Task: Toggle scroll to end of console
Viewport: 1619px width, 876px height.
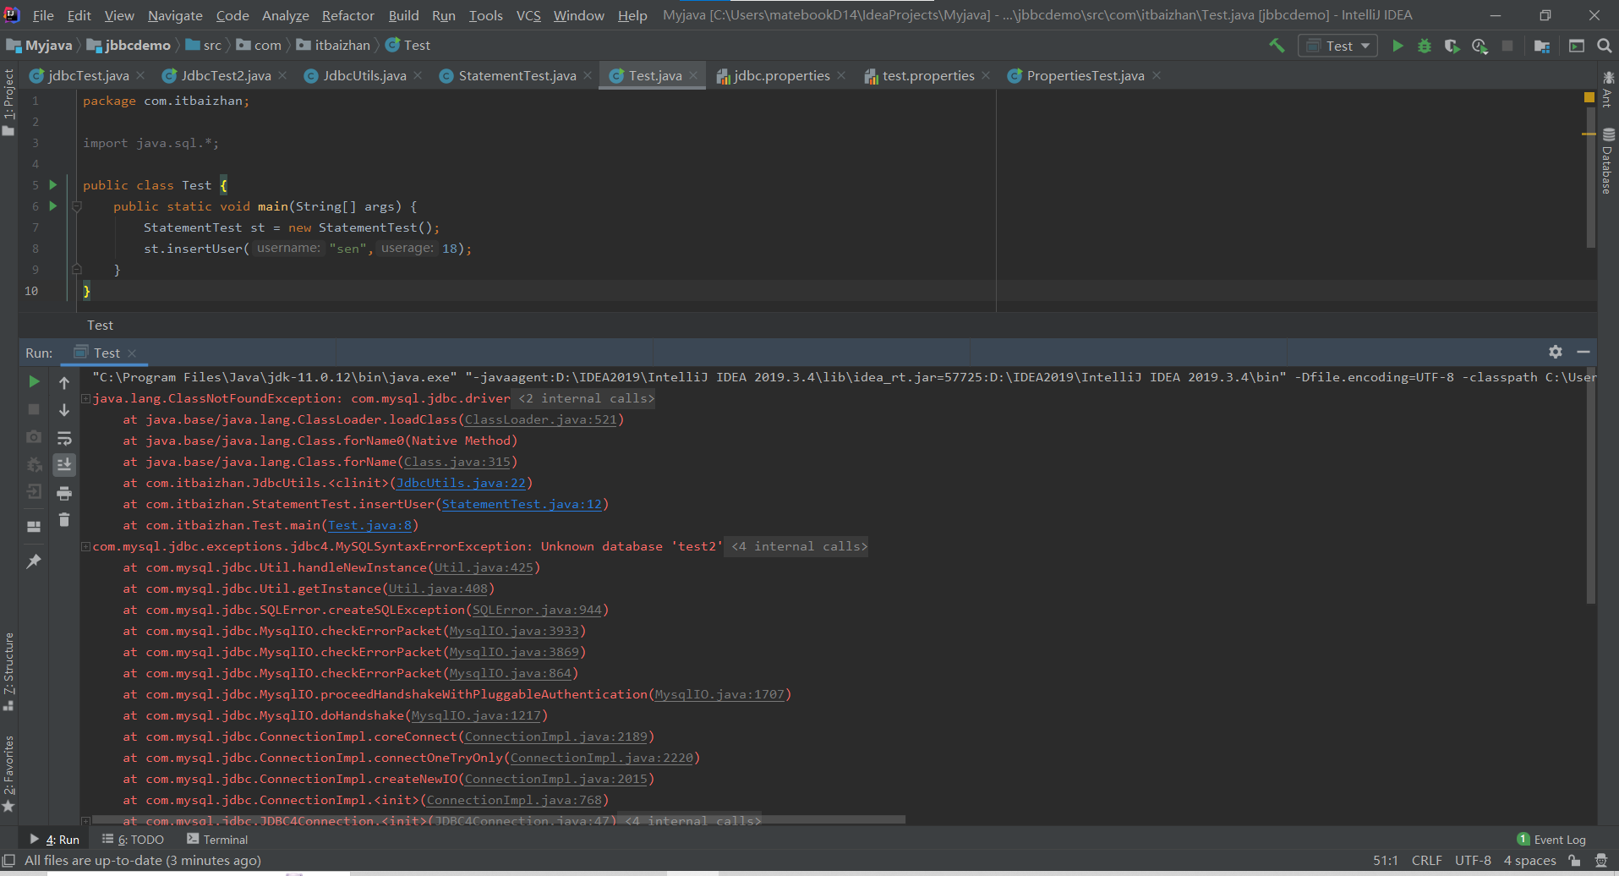Action: point(64,464)
